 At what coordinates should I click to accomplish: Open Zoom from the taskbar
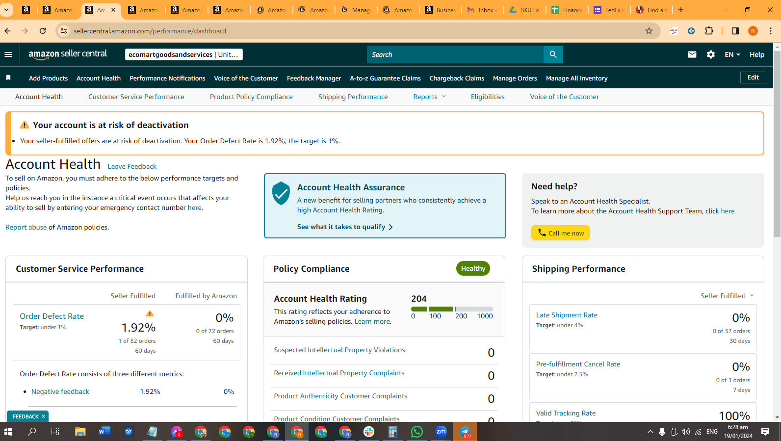tap(441, 432)
